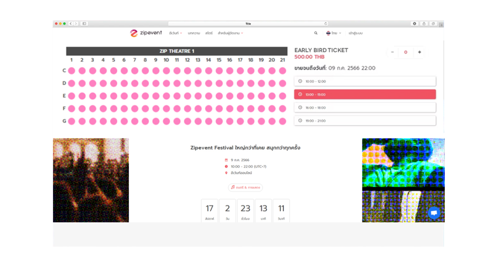This screenshot has width=497, height=260.
Task: Open the blue chat bubble widget
Action: point(434,213)
